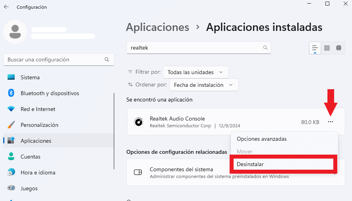Click the Sistema monitor icon
The width and height of the screenshot is (352, 201).
point(11,77)
